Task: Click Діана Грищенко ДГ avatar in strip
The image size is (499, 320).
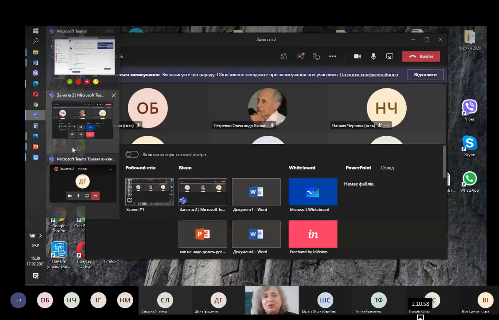Action: tap(218, 300)
